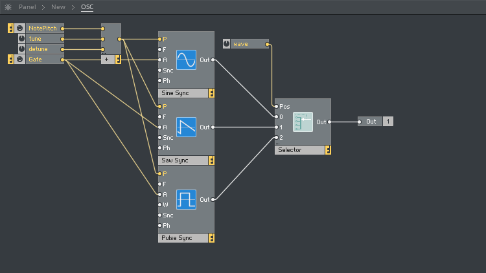This screenshot has height=273, width=486.
Task: Click the knob icon beside wave
Action: point(226,44)
